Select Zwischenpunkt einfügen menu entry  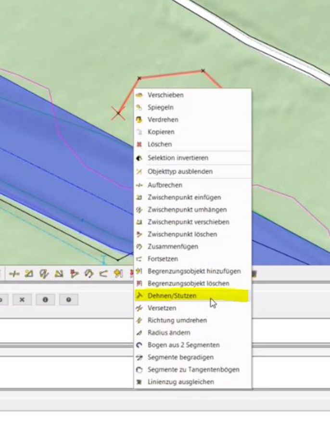click(x=193, y=197)
